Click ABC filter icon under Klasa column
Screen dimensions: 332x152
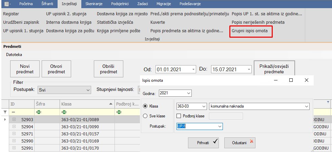[64, 112]
